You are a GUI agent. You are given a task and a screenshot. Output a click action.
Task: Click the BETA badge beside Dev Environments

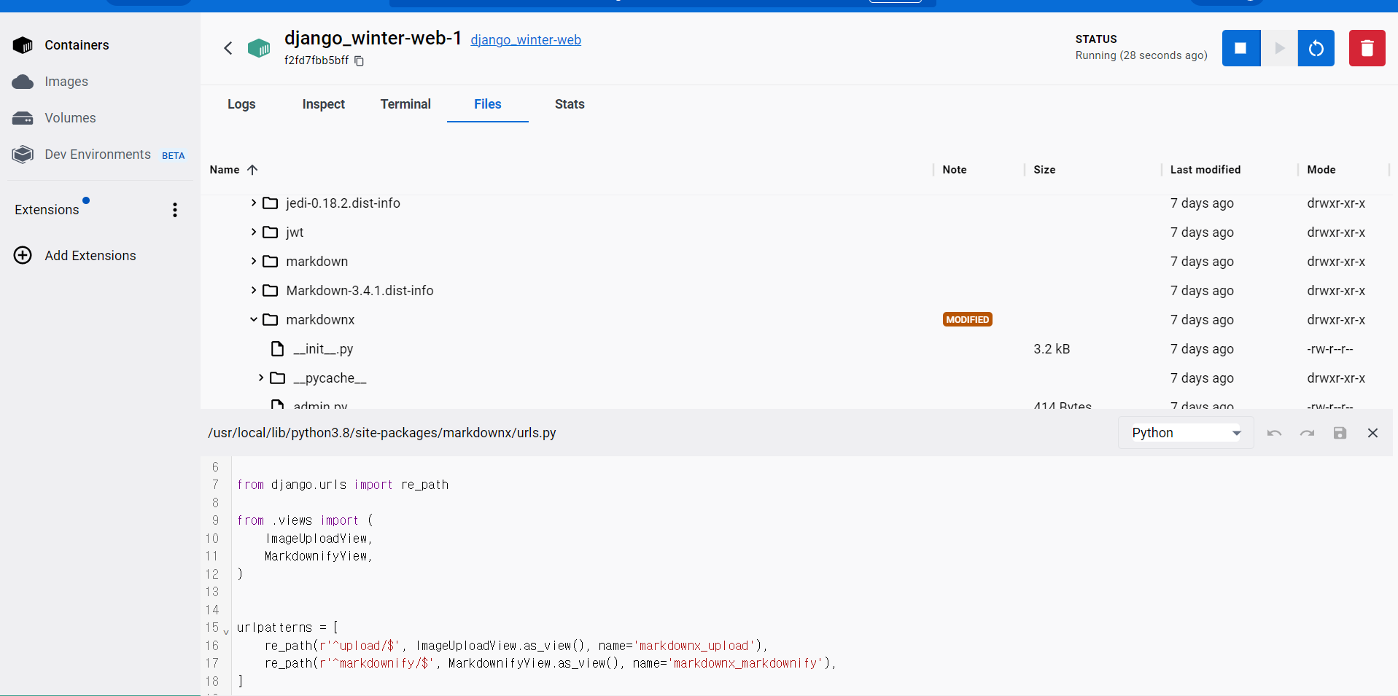click(173, 156)
